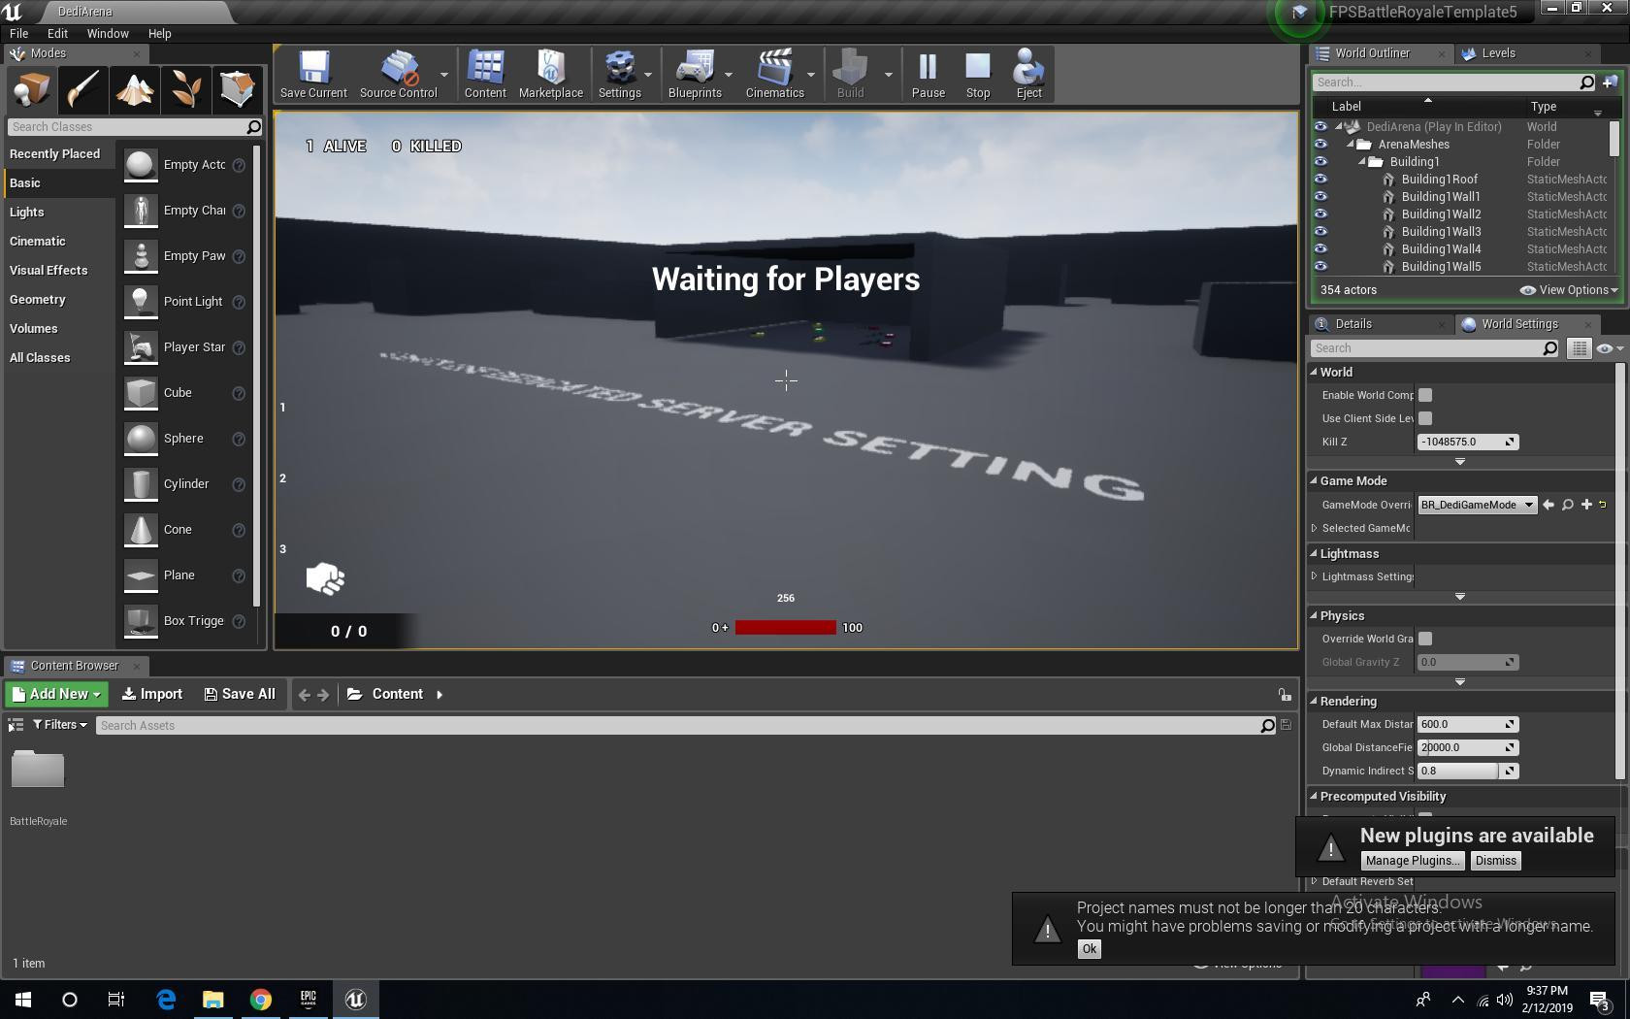The width and height of the screenshot is (1630, 1019).
Task: Open the Content toolbar icon
Action: pyautogui.click(x=485, y=74)
